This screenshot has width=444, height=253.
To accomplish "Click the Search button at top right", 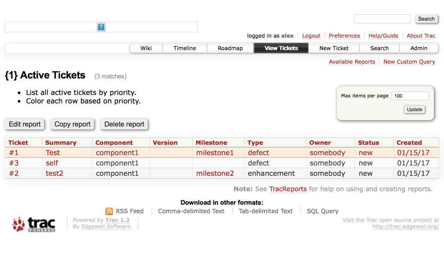I will [426, 19].
